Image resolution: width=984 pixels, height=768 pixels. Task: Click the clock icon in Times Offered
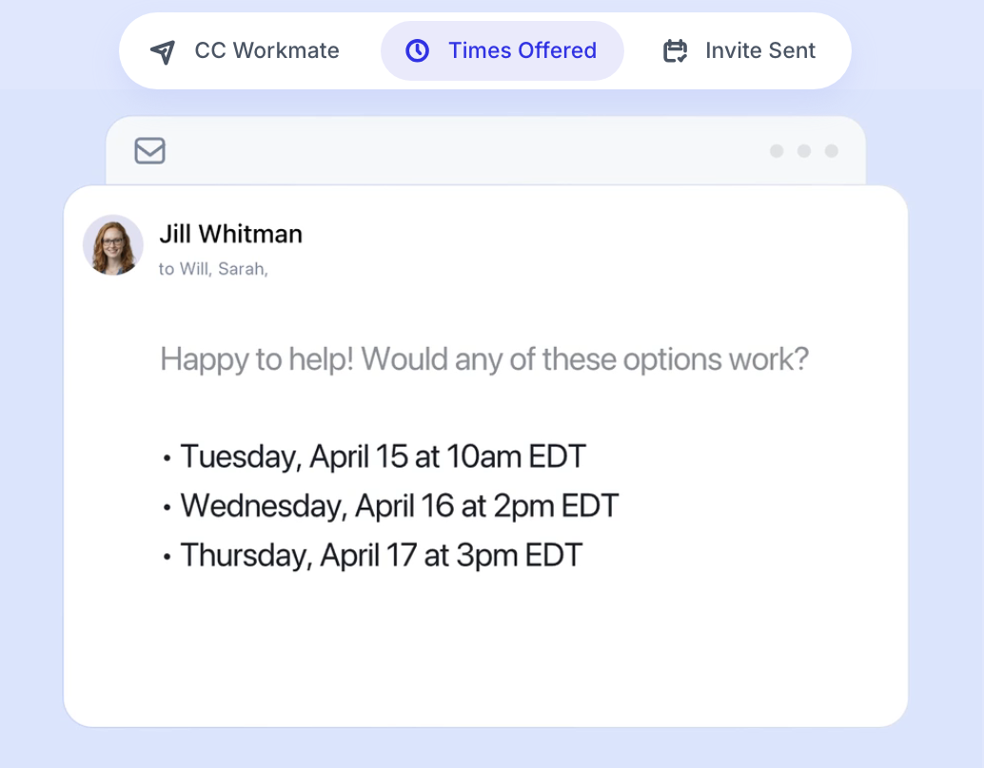click(x=418, y=50)
